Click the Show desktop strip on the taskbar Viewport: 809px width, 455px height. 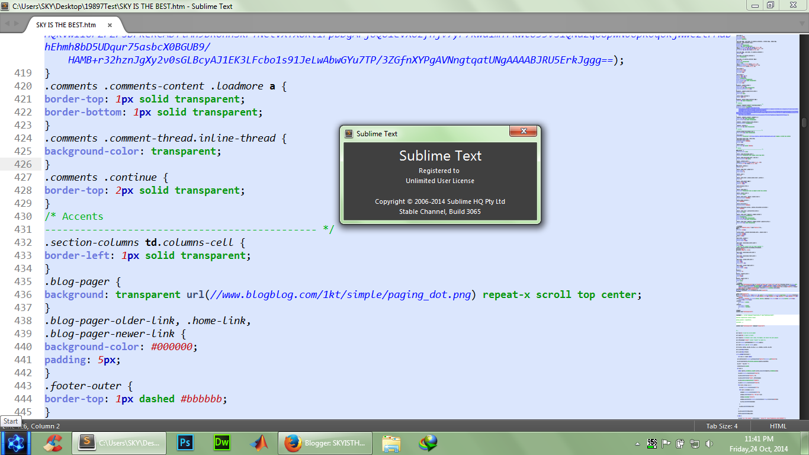point(804,443)
